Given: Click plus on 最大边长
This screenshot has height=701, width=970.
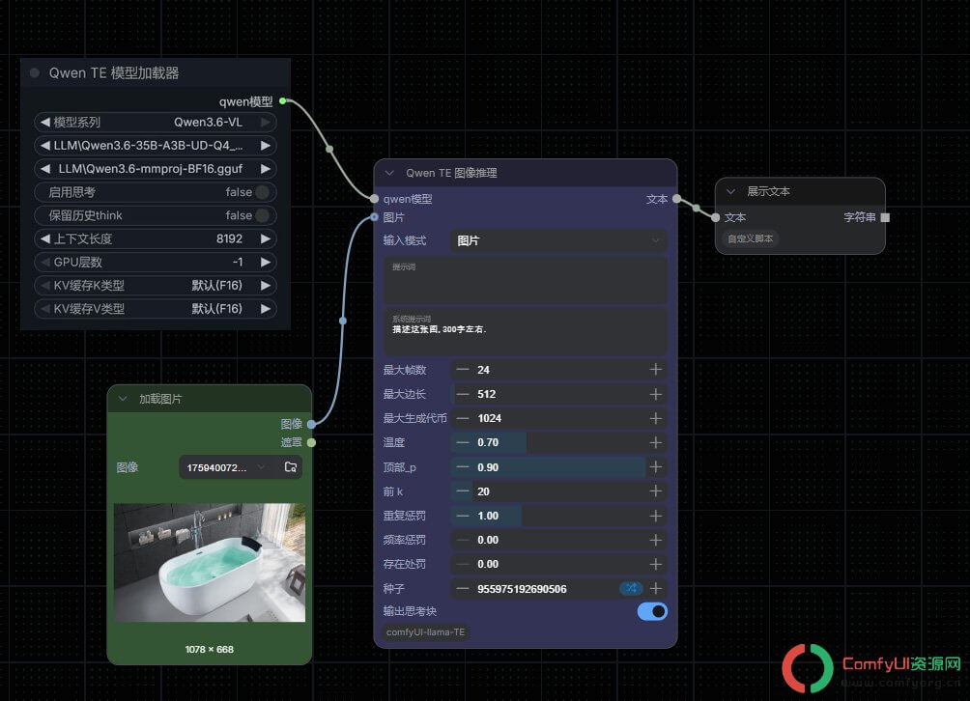Looking at the screenshot, I should (x=656, y=394).
